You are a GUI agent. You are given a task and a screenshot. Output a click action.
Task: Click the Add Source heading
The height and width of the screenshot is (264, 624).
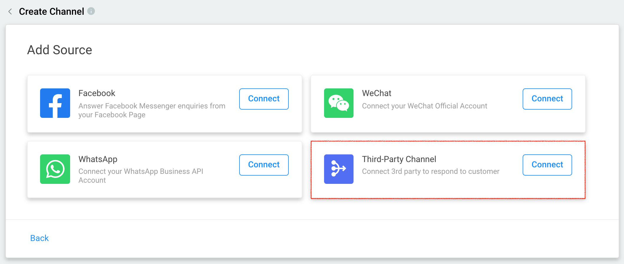tap(60, 50)
